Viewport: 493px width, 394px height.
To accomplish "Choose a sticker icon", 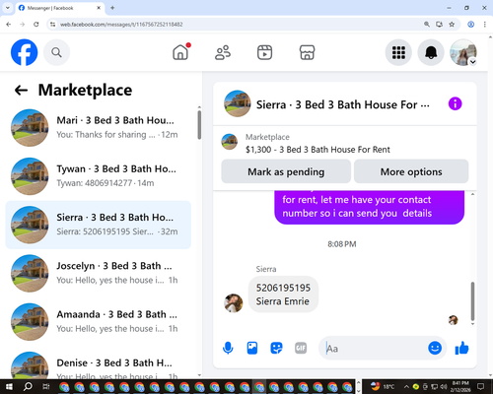I will [x=276, y=348].
